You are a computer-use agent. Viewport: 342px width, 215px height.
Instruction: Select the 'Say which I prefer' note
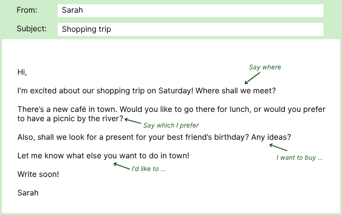coord(171,126)
